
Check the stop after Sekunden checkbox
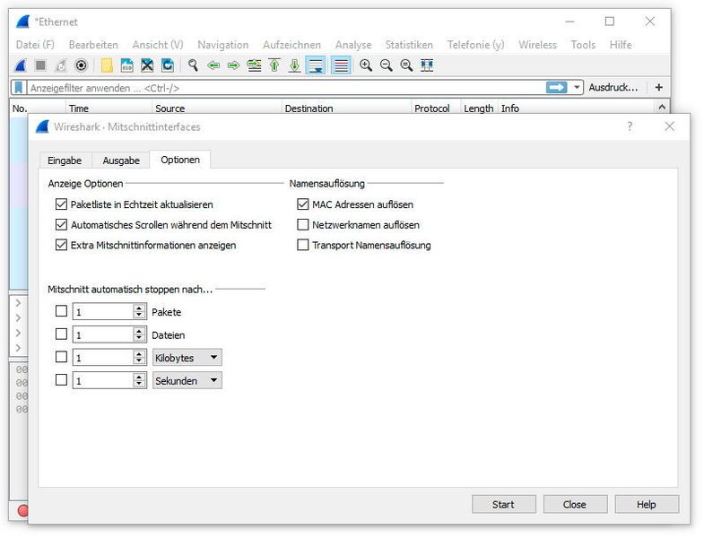click(61, 380)
